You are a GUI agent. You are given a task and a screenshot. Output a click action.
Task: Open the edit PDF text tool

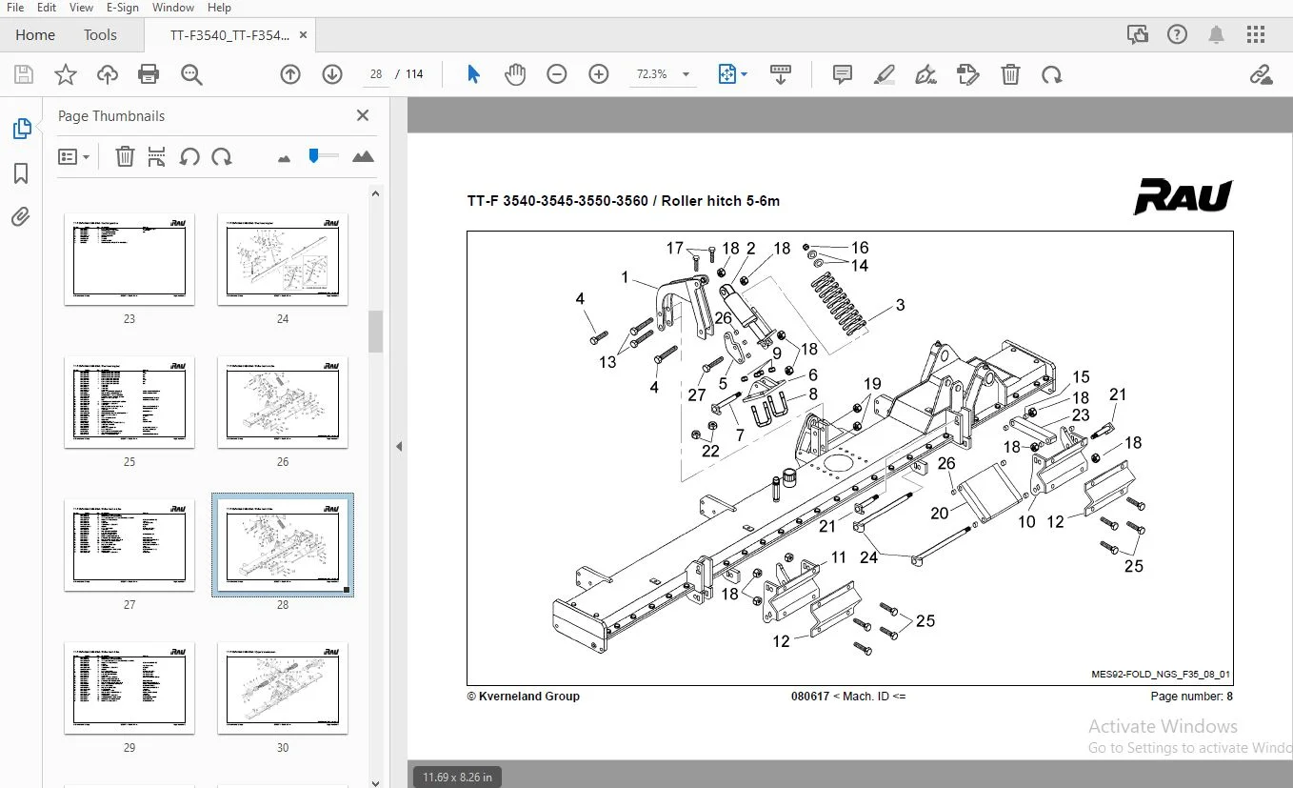click(x=968, y=74)
